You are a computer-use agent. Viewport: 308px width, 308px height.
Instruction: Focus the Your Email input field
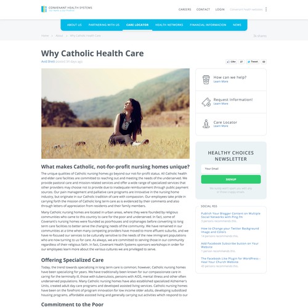point(231,169)
